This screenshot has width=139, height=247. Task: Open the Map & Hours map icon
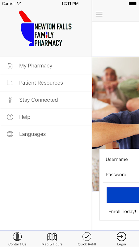point(52,237)
